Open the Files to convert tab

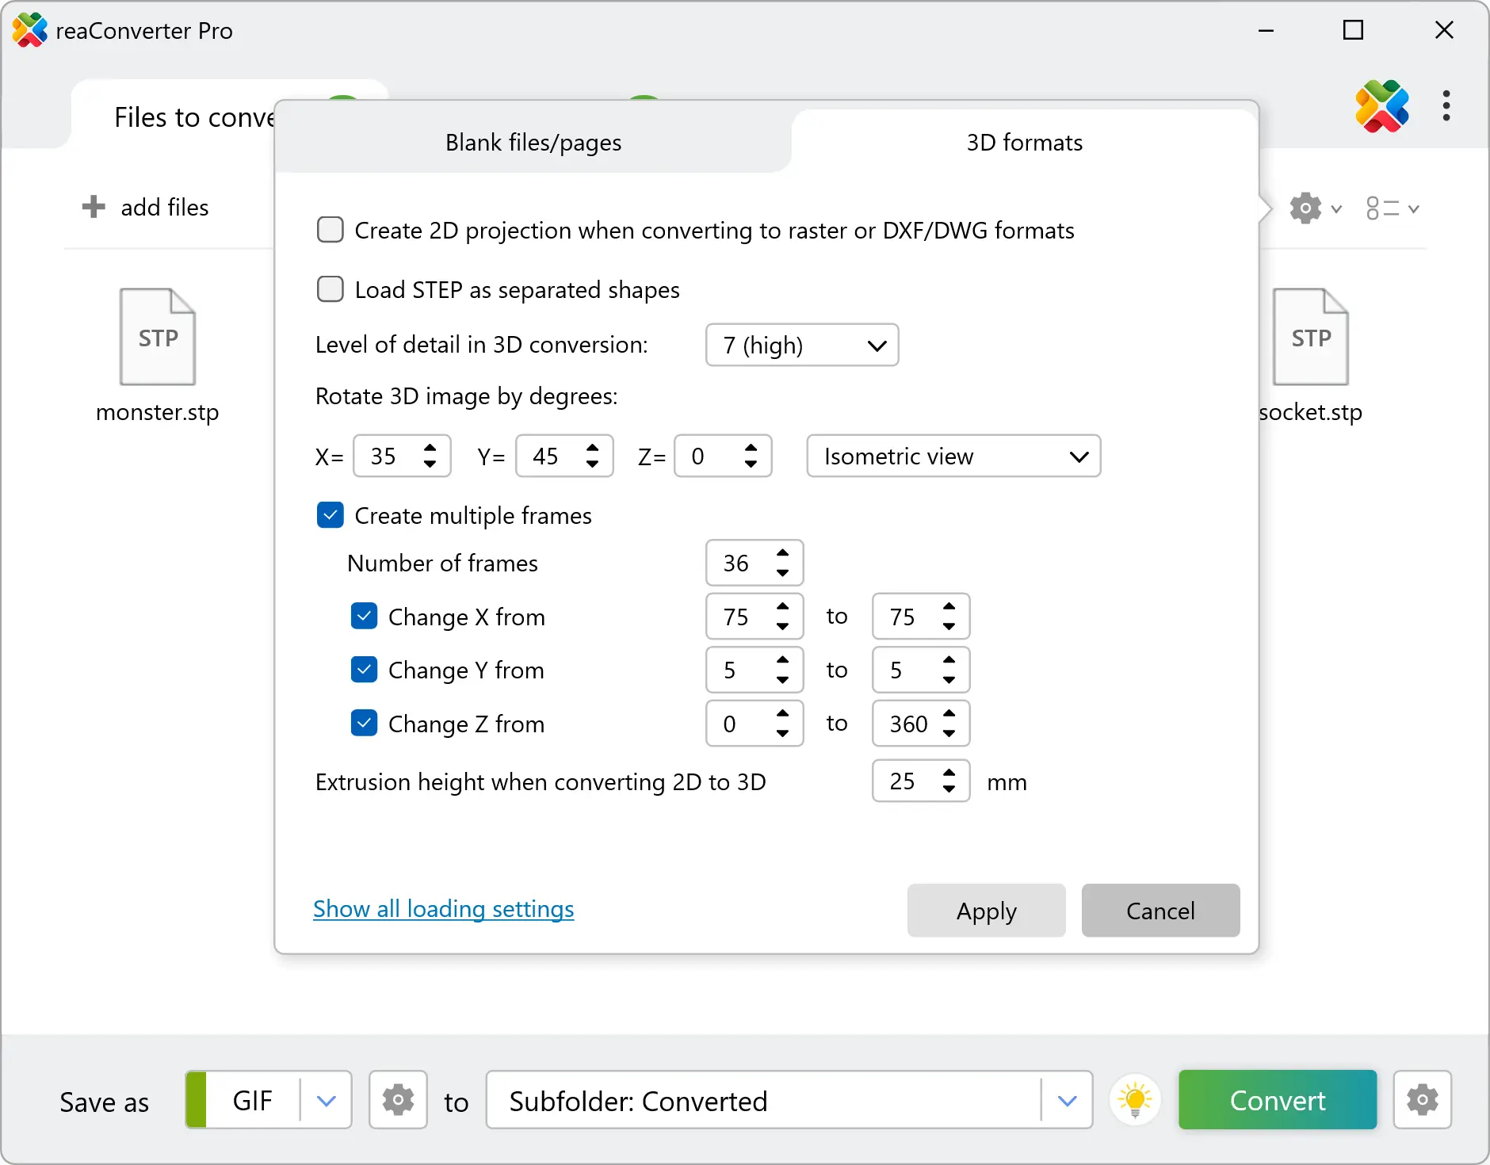point(194,117)
